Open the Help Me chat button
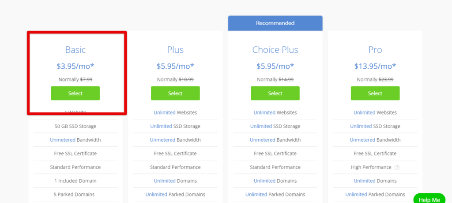This screenshot has width=452, height=203. (x=429, y=199)
